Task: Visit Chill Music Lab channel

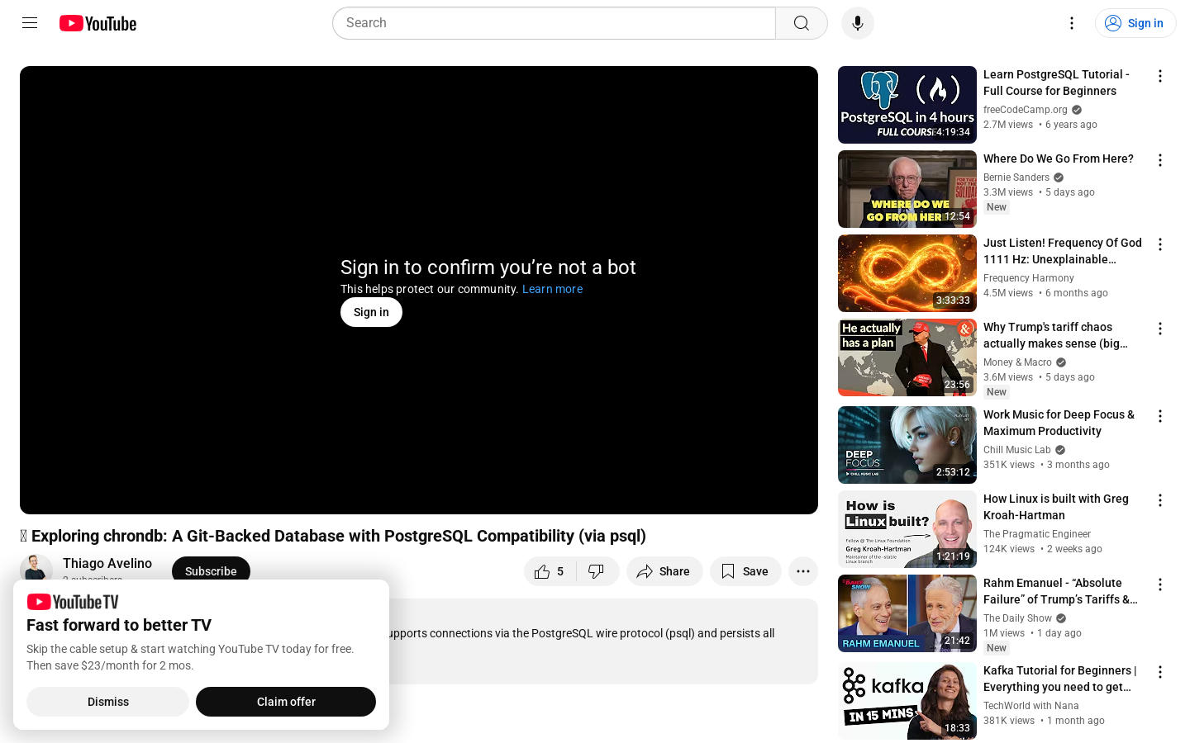Action: click(1017, 450)
